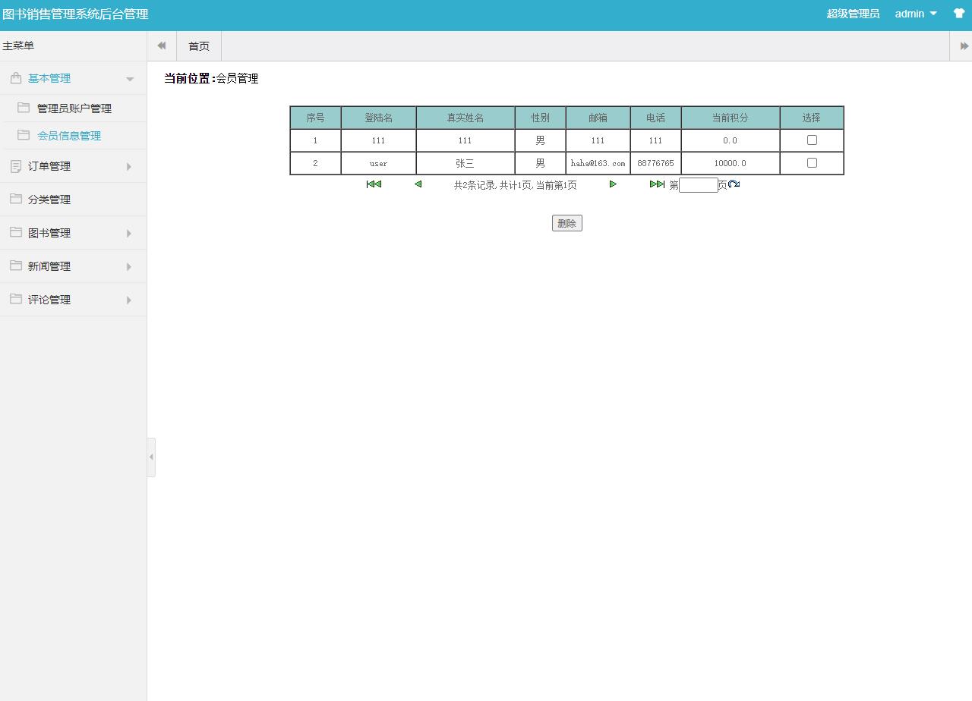Click the folder icon beside 分类管理

(14, 199)
